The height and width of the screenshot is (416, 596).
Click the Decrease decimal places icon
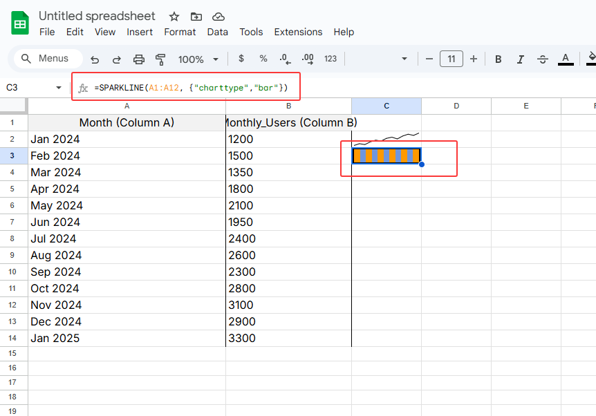tap(286, 59)
